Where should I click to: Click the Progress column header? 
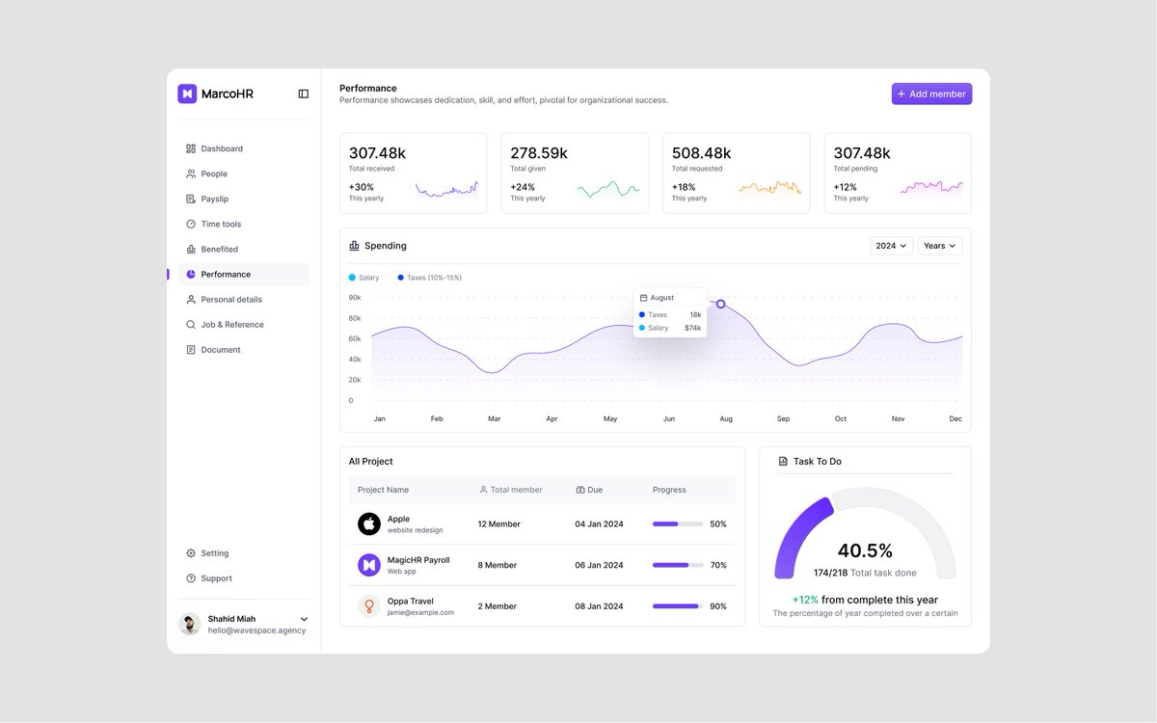point(669,490)
